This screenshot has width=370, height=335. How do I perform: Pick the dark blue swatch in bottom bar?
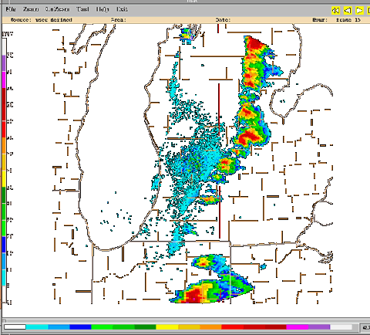(x=80, y=327)
